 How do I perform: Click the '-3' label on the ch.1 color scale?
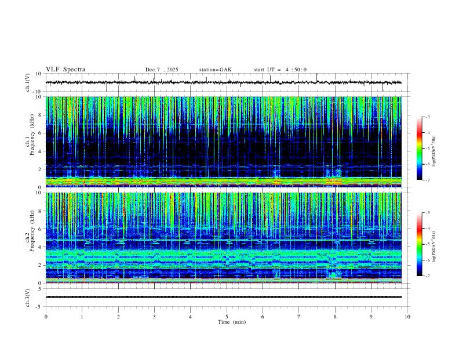coord(427,117)
